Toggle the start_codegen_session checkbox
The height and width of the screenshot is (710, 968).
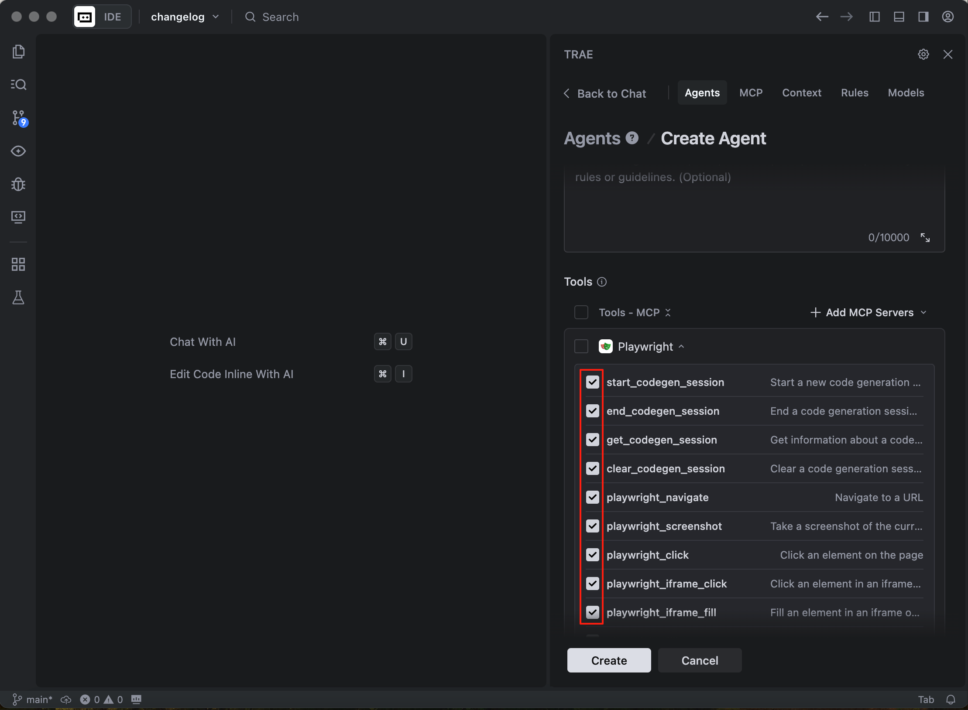click(x=592, y=382)
